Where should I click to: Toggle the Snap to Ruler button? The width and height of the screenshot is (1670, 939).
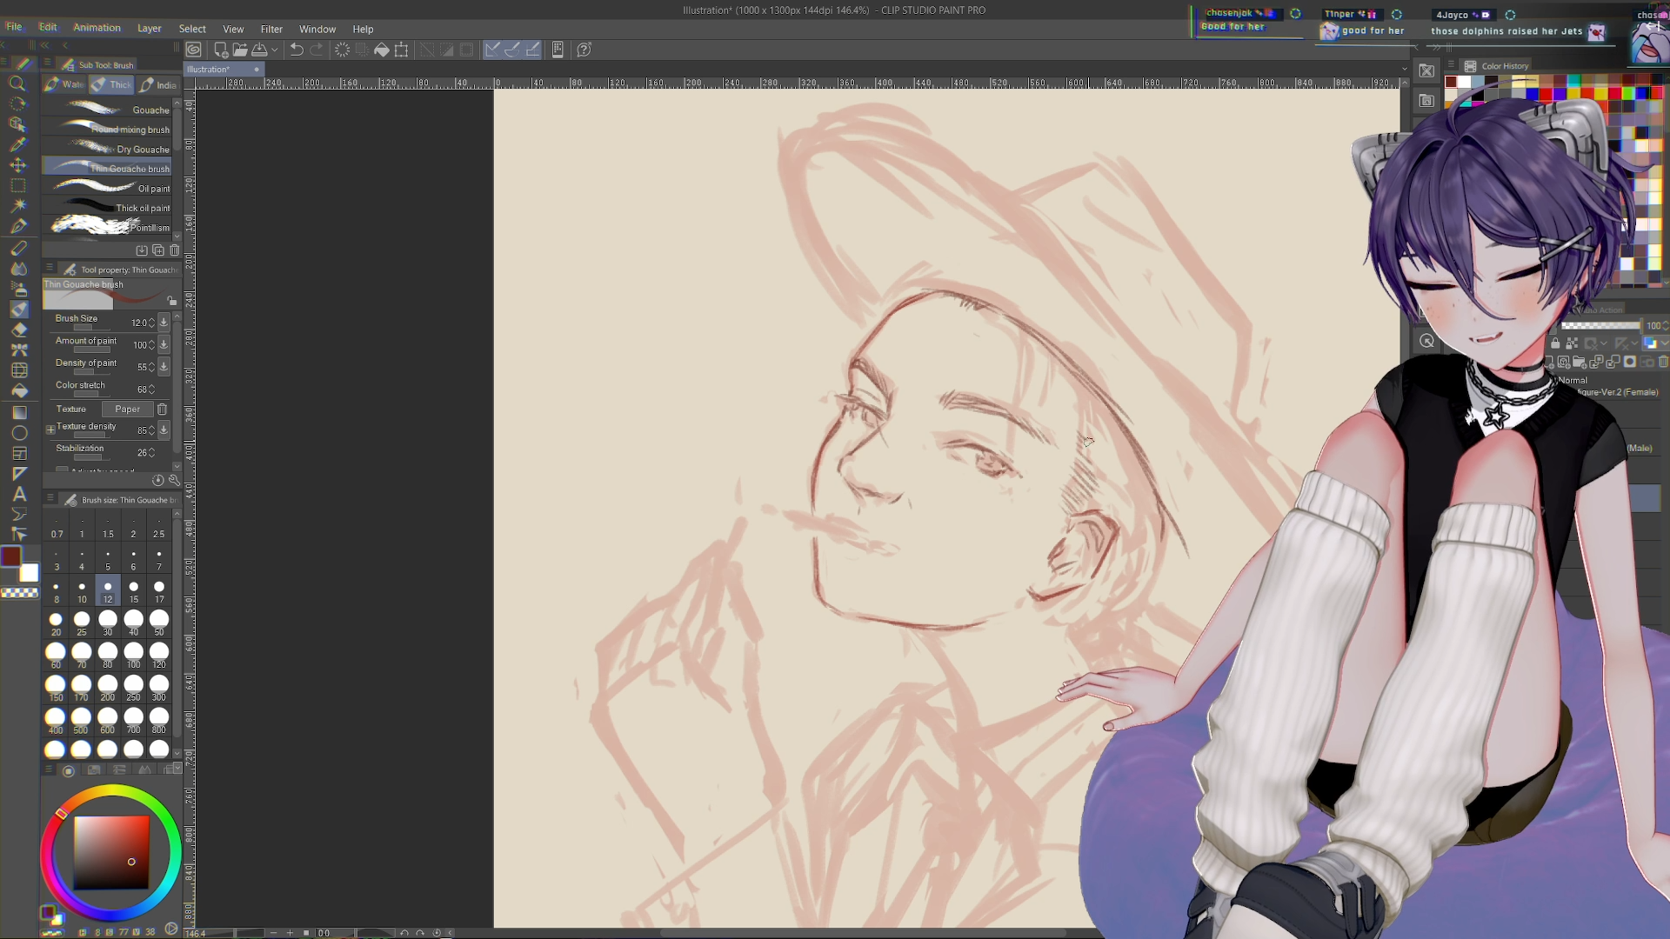pos(492,50)
